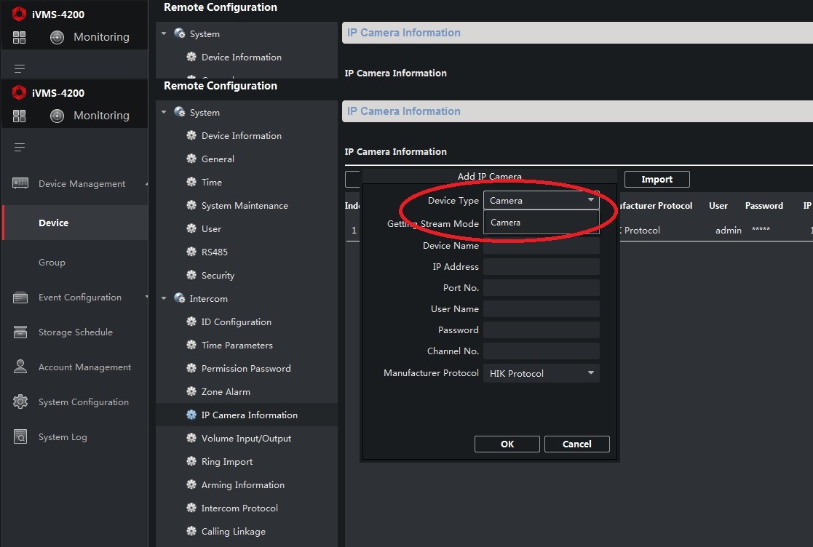Open the Device Type dropdown arrow
The image size is (813, 547).
tap(590, 201)
